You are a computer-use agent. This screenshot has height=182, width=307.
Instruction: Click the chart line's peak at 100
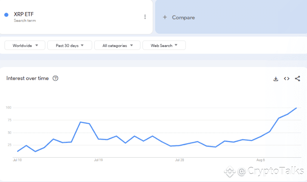[296, 108]
